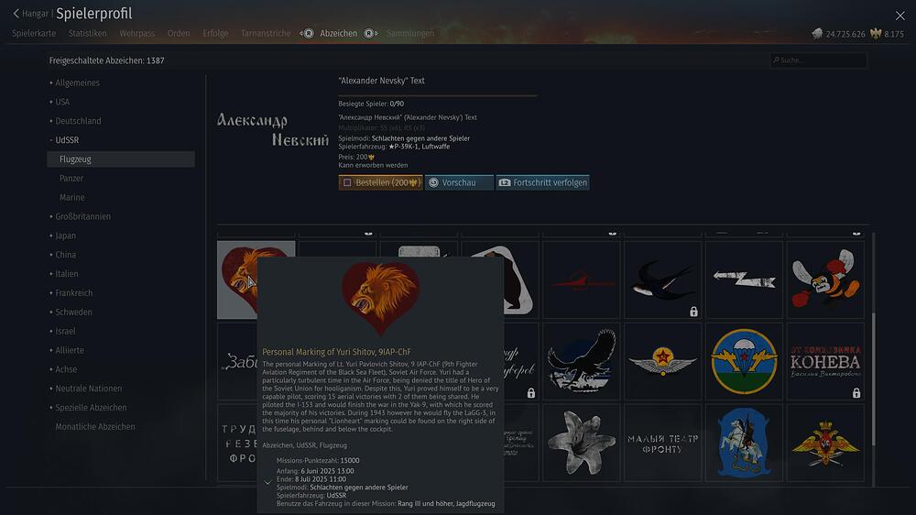Collapse the UdSSR category

[x=67, y=139]
